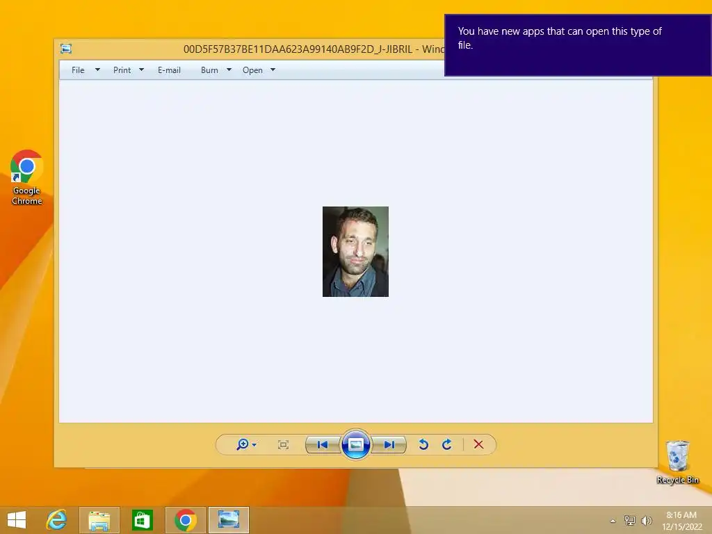The width and height of the screenshot is (712, 534).
Task: Rotate the photo clockwise
Action: tap(447, 444)
